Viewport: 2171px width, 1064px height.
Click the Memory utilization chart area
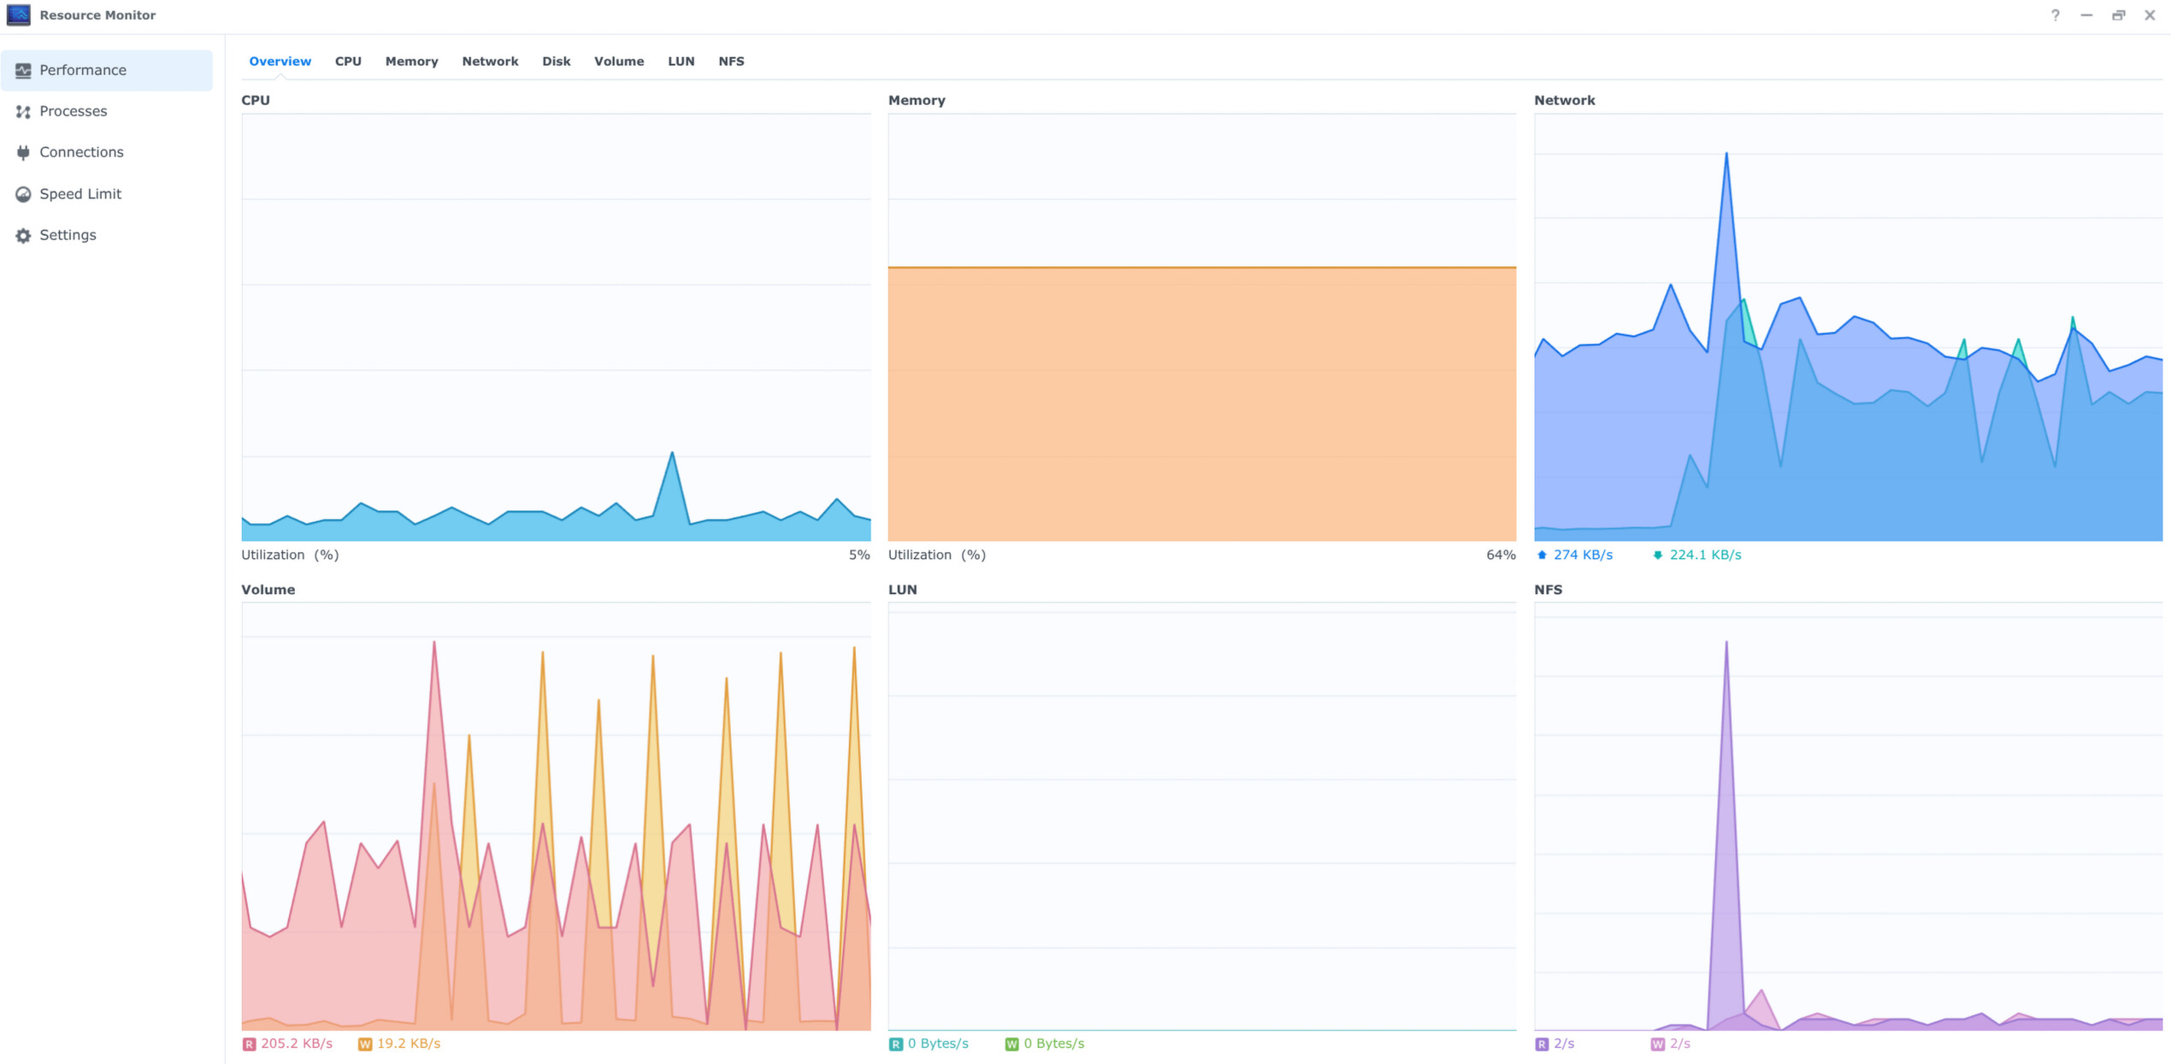click(1201, 402)
